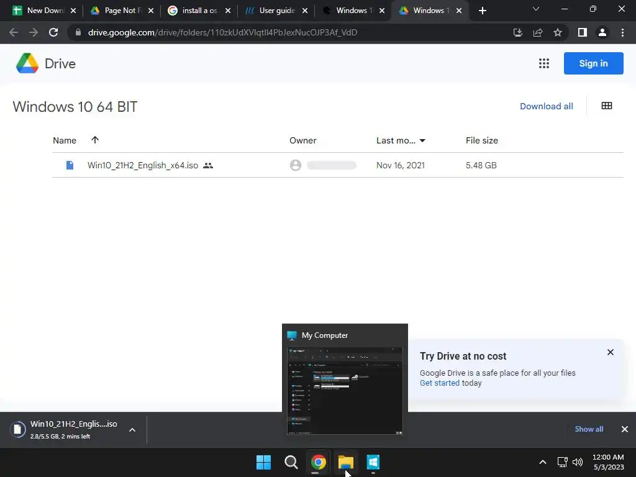View site information via lock icon
636x477 pixels.
pyautogui.click(x=78, y=32)
